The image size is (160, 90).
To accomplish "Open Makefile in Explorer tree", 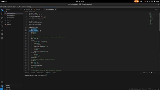I will tap(9, 24).
